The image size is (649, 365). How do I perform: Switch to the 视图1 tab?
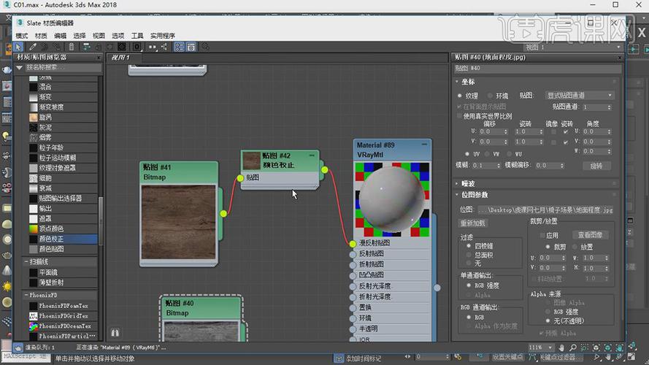120,57
